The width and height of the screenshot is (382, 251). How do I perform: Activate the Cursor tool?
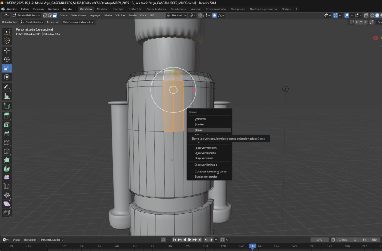pos(7,41)
